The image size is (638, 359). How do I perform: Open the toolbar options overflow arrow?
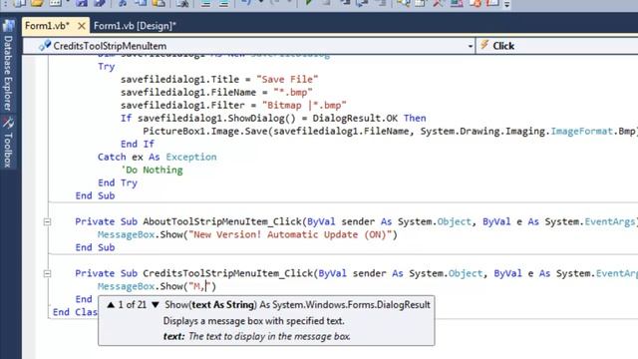pos(507,4)
